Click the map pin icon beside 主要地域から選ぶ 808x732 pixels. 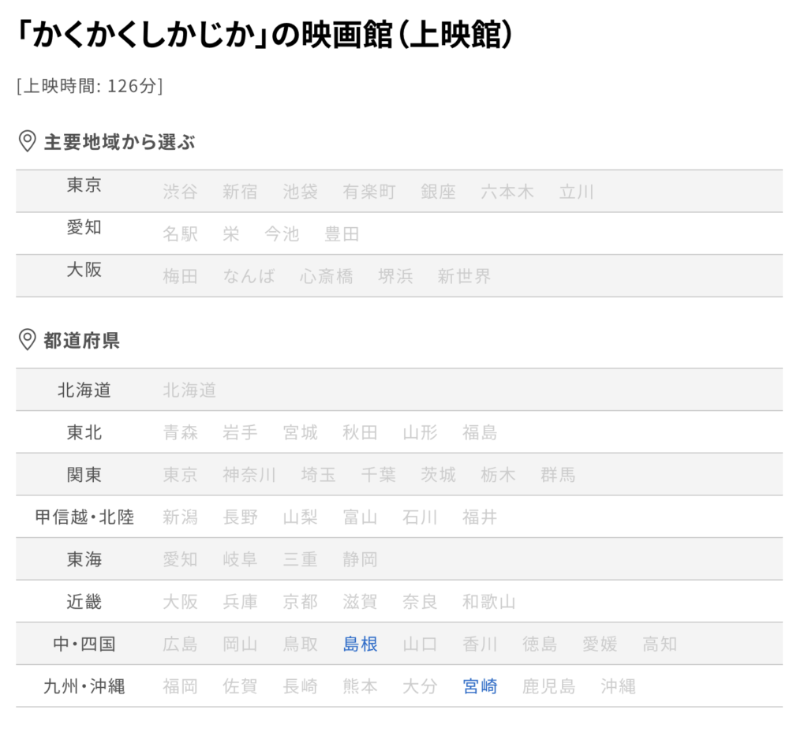click(x=28, y=141)
